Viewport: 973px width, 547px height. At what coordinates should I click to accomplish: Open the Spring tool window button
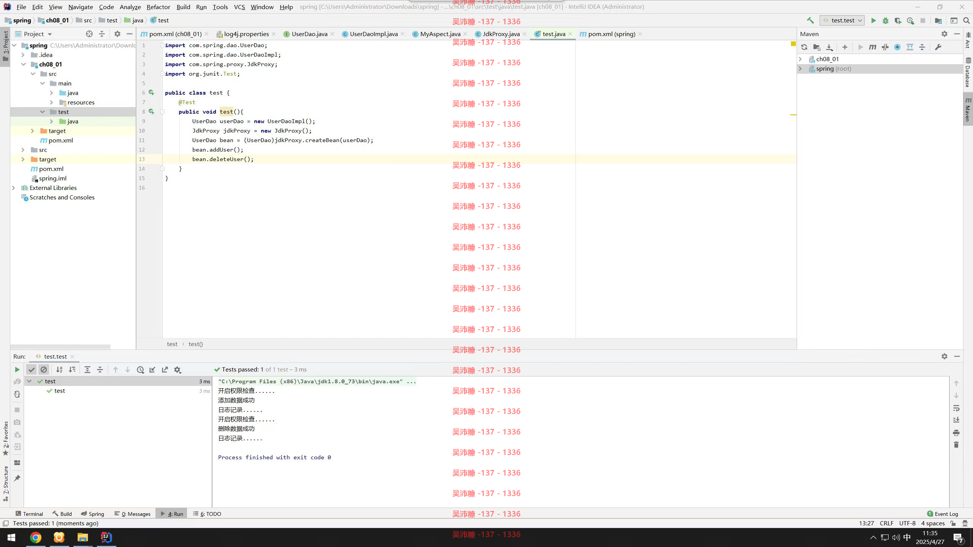tap(92, 514)
